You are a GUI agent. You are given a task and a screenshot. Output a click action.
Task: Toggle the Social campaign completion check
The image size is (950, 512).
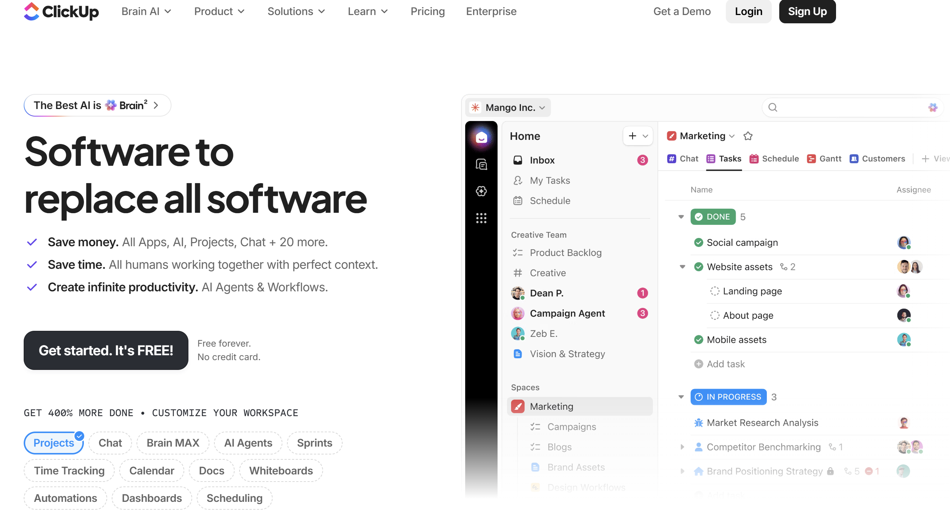[698, 242]
